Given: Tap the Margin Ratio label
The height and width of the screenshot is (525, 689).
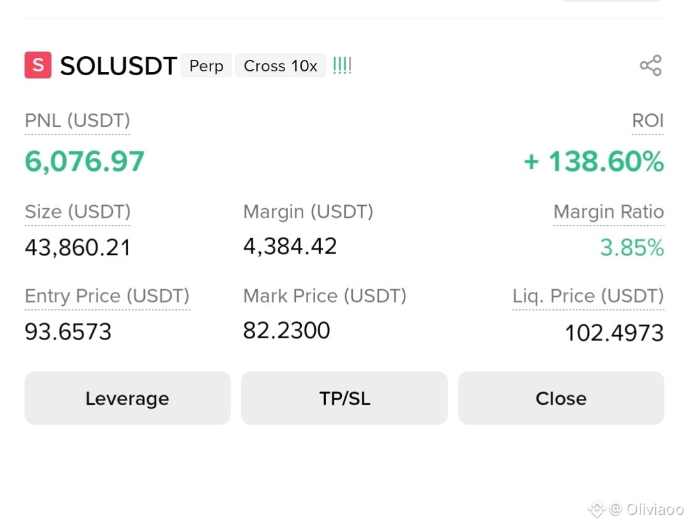Looking at the screenshot, I should click(609, 212).
